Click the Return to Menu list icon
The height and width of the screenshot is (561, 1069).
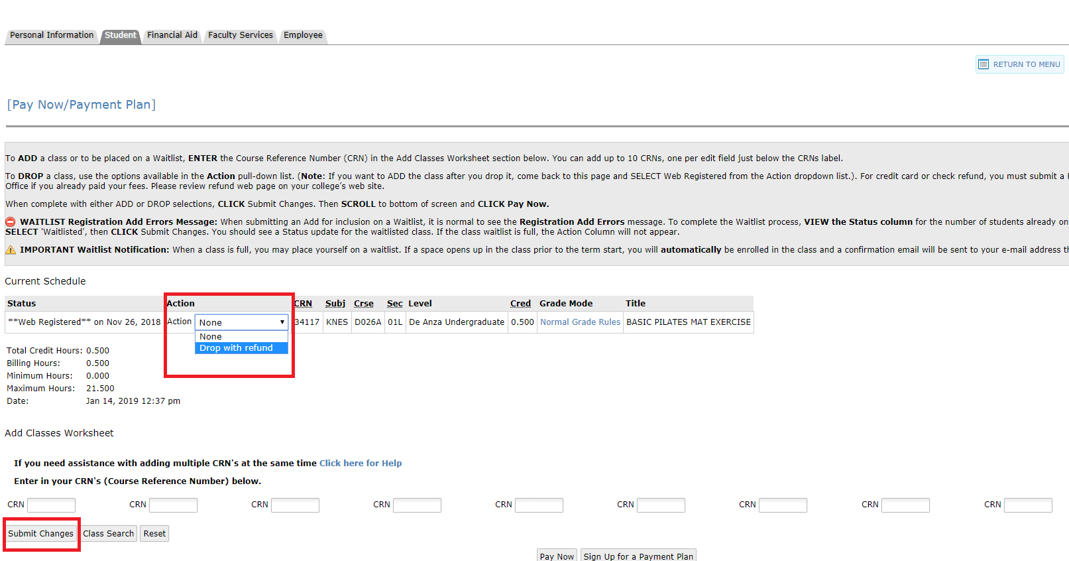point(984,64)
